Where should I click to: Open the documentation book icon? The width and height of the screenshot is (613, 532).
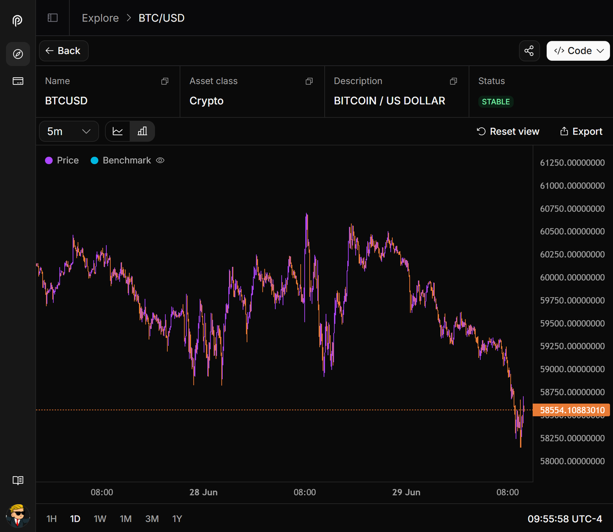point(18,480)
